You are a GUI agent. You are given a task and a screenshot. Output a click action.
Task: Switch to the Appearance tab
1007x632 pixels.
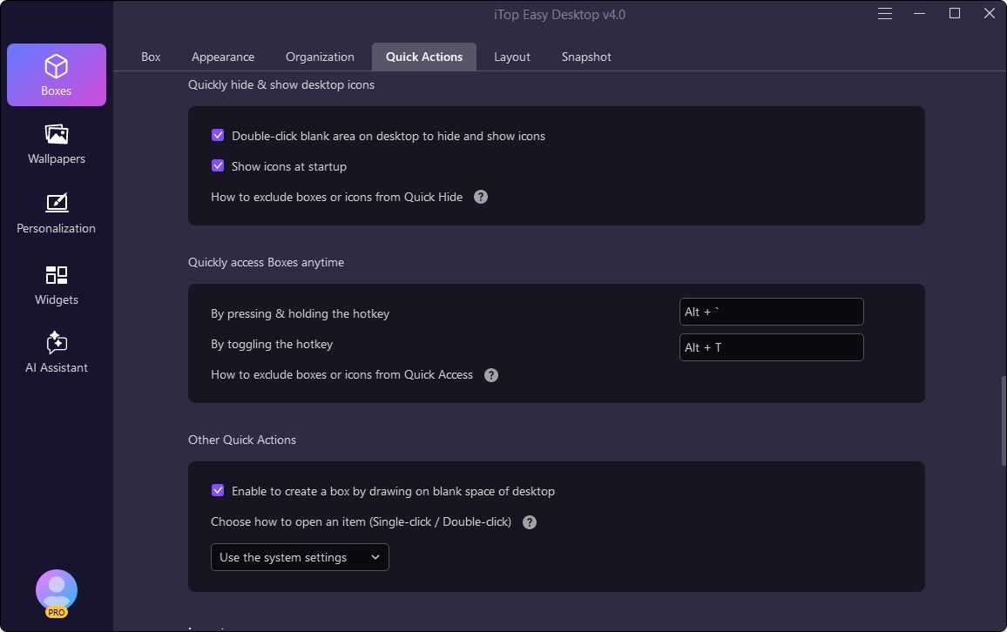(223, 57)
